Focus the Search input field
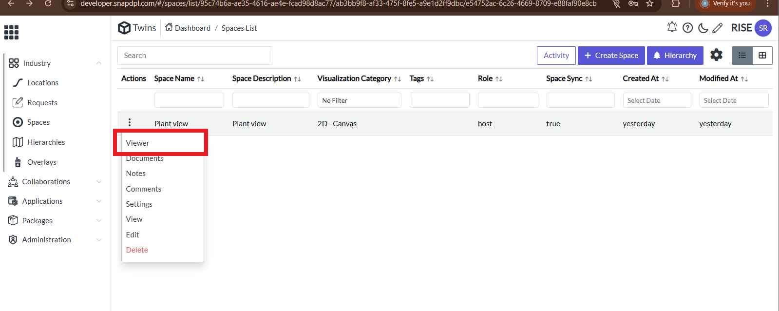This screenshot has width=779, height=311. pyautogui.click(x=195, y=56)
